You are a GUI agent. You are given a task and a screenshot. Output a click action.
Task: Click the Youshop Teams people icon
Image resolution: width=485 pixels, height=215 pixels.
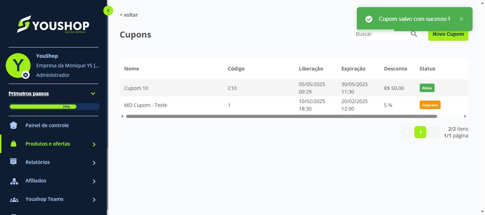(14, 199)
